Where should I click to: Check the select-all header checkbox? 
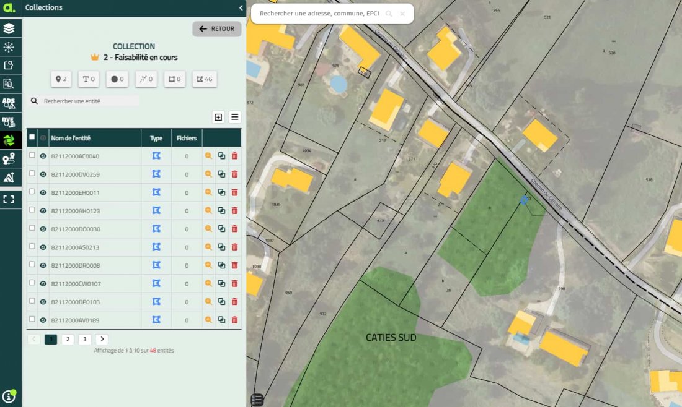[x=32, y=137]
